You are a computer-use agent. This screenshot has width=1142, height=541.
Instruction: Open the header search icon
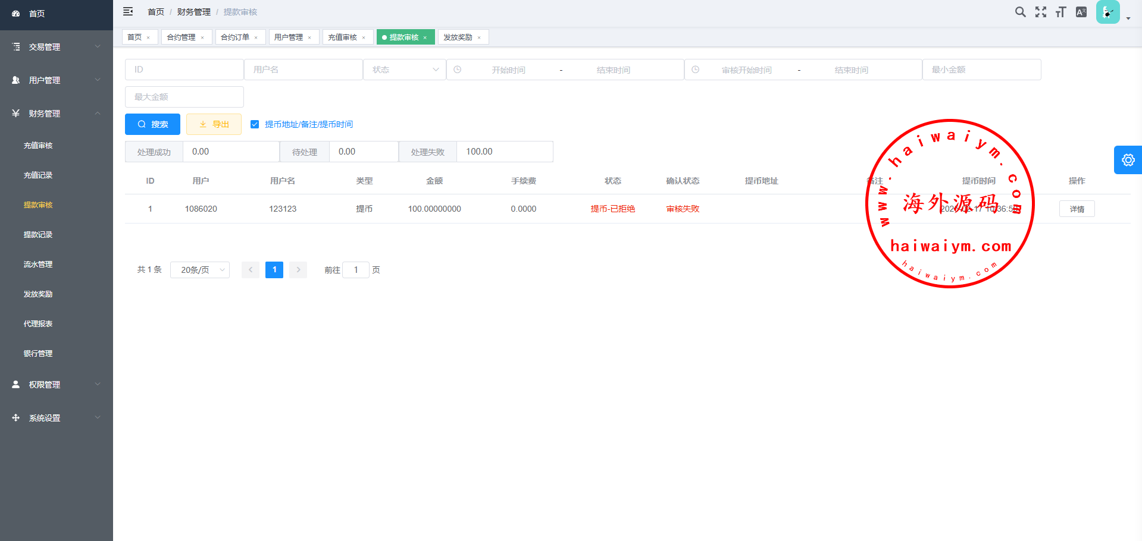click(x=1020, y=12)
